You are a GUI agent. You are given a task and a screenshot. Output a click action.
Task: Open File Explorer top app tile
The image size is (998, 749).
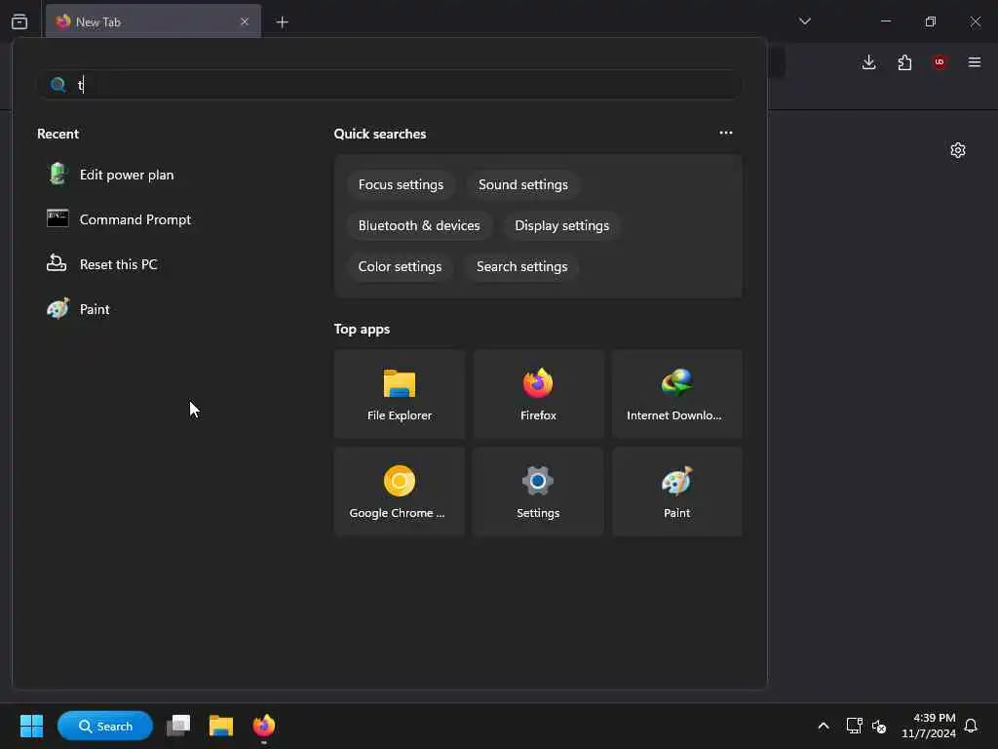(x=399, y=394)
